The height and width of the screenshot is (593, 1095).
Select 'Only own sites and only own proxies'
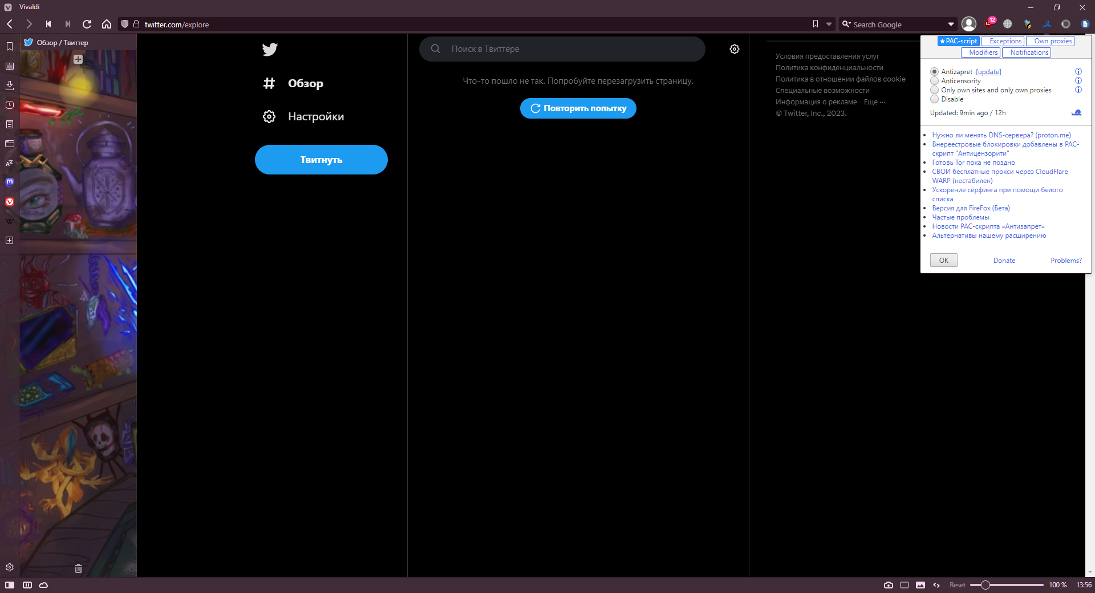coord(935,90)
